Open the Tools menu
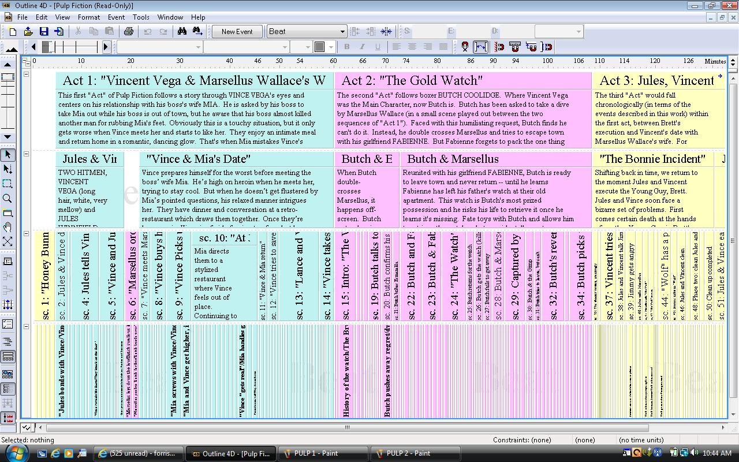The height and width of the screenshot is (462, 739). 141,17
